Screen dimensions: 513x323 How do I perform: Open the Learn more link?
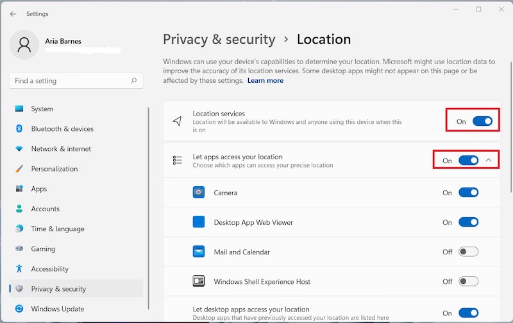(x=265, y=80)
